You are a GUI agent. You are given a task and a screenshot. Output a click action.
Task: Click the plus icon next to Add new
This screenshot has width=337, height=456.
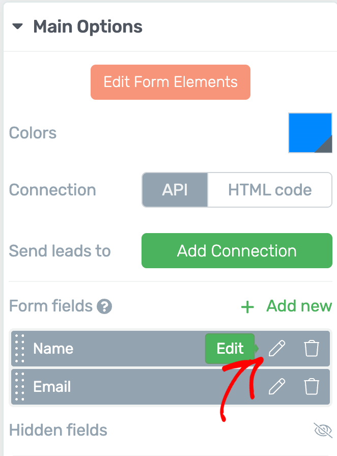click(247, 307)
